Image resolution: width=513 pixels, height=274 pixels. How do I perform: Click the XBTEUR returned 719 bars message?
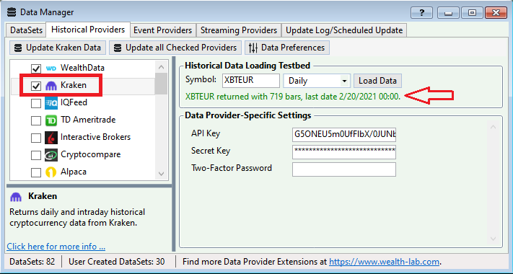pyautogui.click(x=293, y=97)
